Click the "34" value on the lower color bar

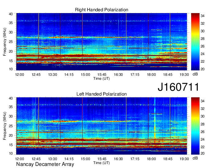pyautogui.click(x=202, y=101)
